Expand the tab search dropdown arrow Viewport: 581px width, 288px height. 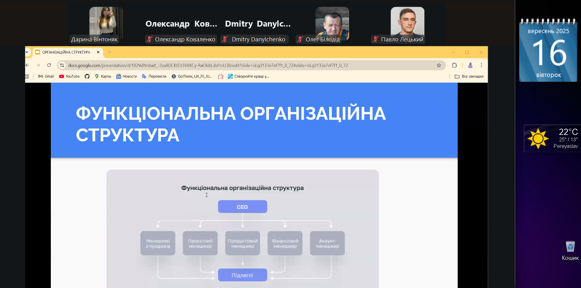[27, 52]
